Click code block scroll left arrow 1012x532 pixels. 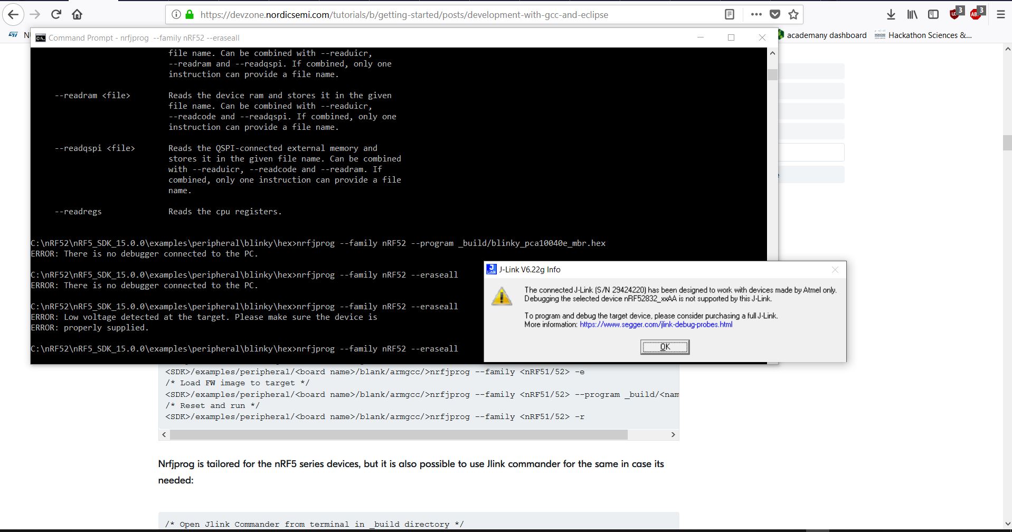pos(164,434)
